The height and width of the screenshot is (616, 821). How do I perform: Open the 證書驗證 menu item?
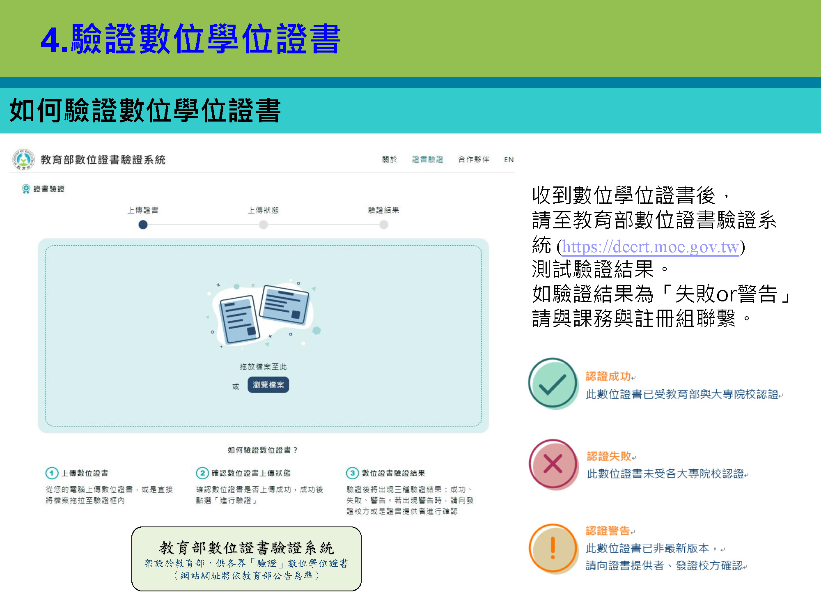(427, 159)
